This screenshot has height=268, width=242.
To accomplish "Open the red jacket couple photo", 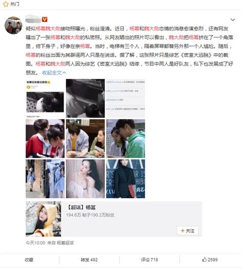I will [x=45, y=138].
